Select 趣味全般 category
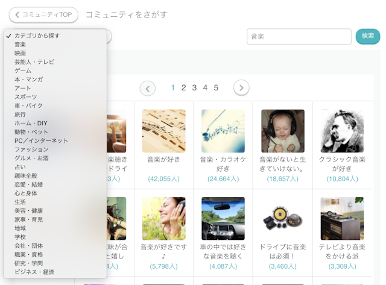The width and height of the screenshot is (386, 285). click(x=55, y=176)
